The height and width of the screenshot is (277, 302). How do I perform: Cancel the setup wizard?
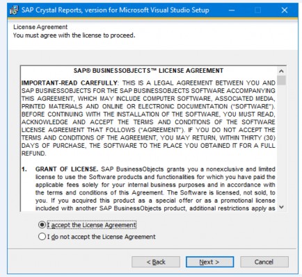coord(264,262)
